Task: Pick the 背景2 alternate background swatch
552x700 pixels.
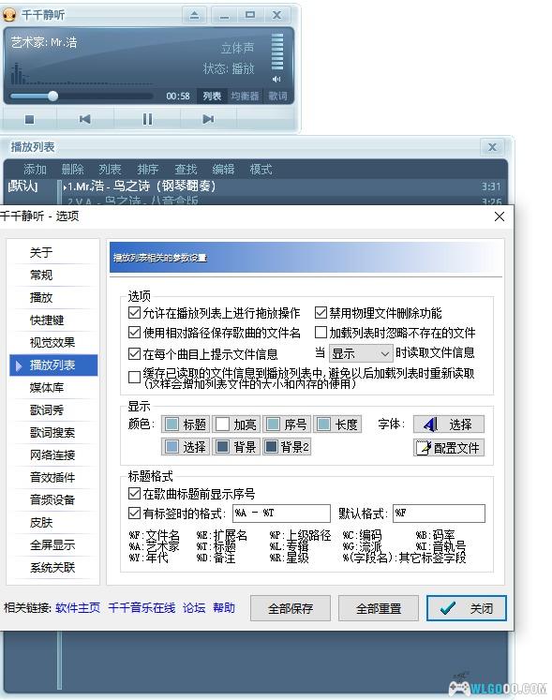Action: coord(286,447)
